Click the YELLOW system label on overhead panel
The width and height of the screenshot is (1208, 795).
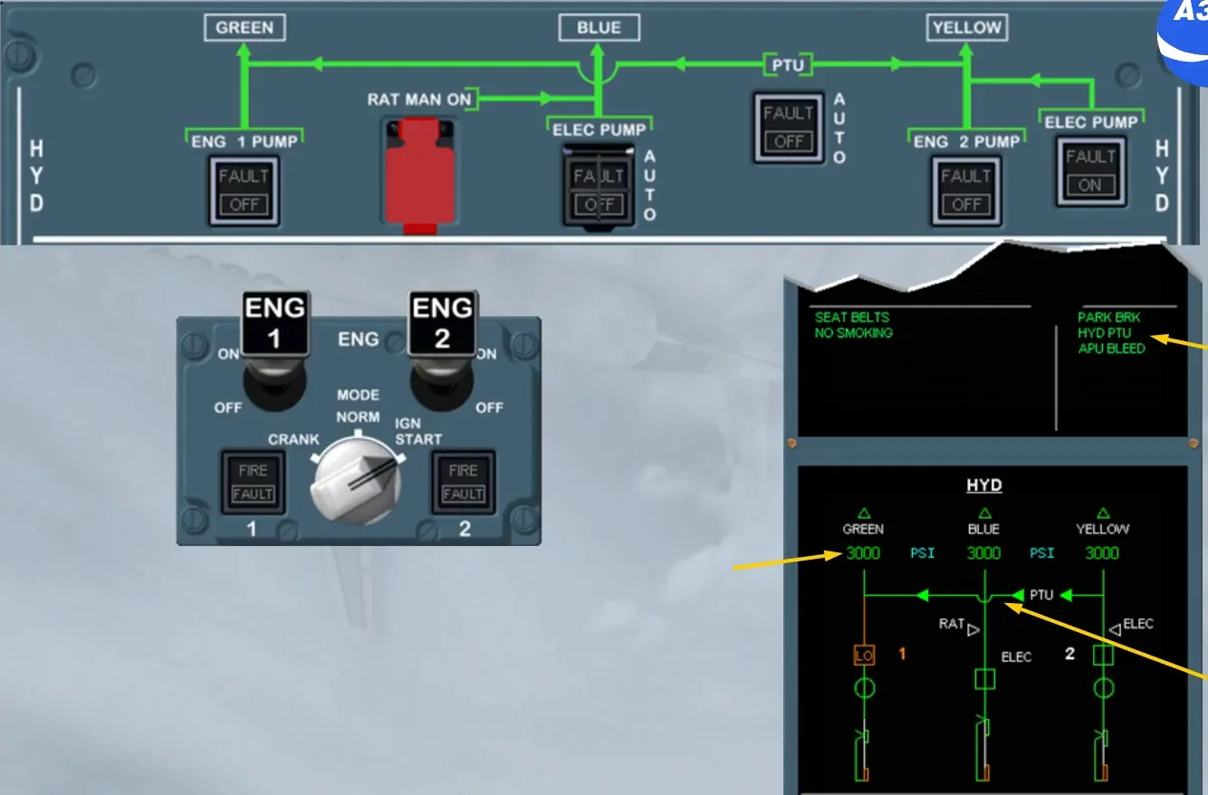tap(966, 28)
